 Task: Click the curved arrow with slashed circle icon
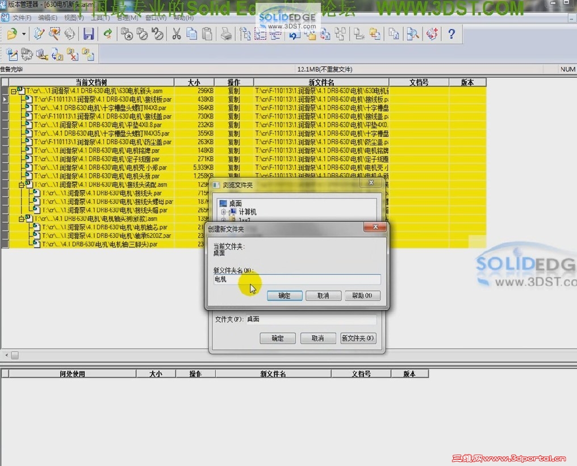(157, 34)
